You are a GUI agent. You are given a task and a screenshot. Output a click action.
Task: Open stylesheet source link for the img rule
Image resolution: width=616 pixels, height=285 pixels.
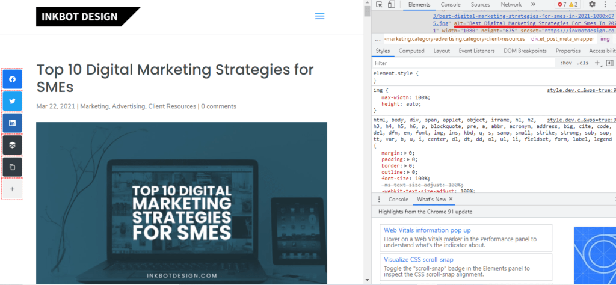582,90
